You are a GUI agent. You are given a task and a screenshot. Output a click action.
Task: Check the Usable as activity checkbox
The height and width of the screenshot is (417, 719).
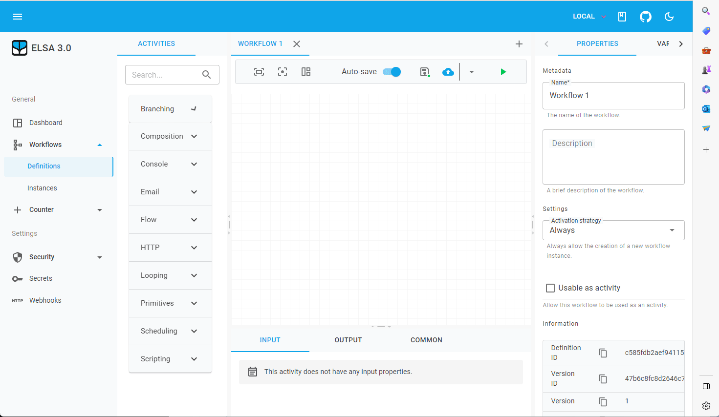[550, 288]
